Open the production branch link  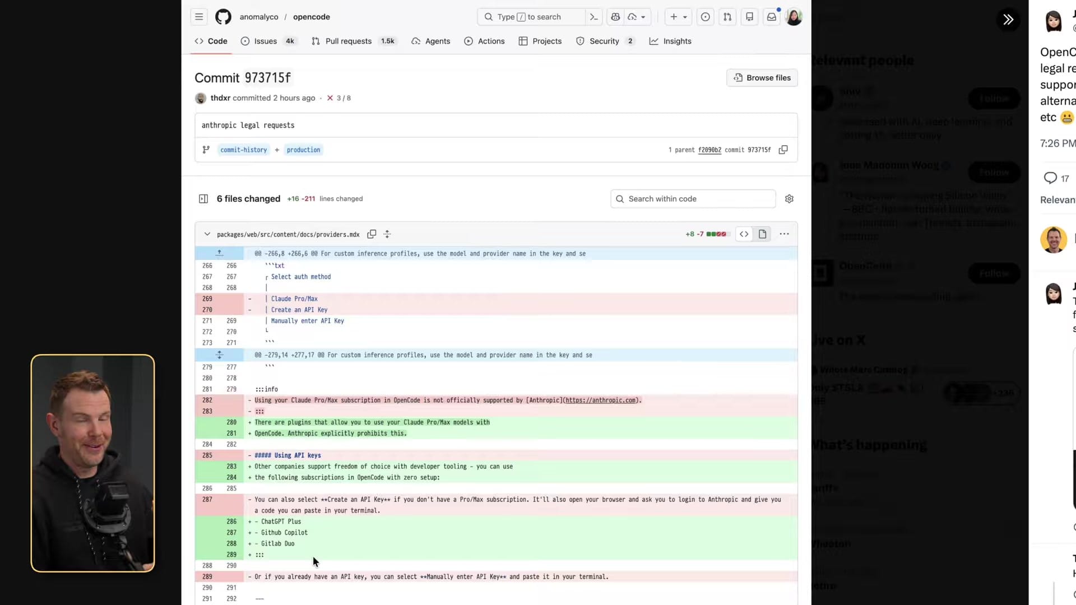pos(304,150)
